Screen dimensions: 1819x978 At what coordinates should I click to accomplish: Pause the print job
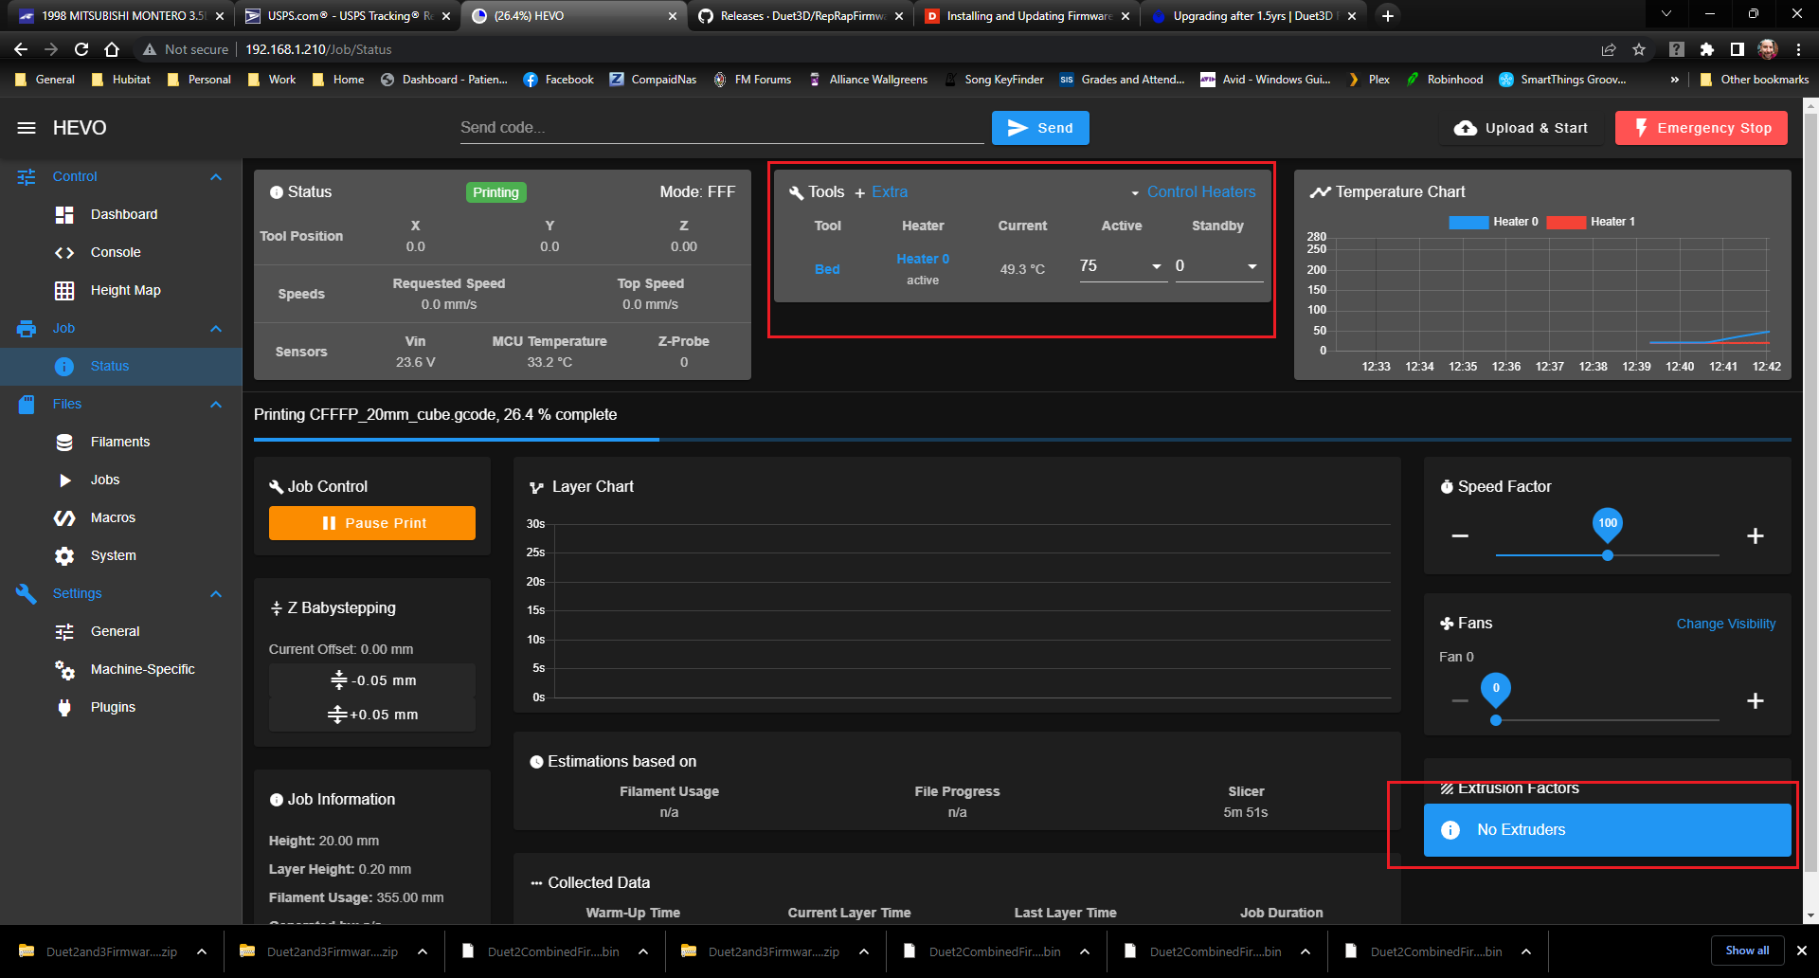[x=372, y=523]
